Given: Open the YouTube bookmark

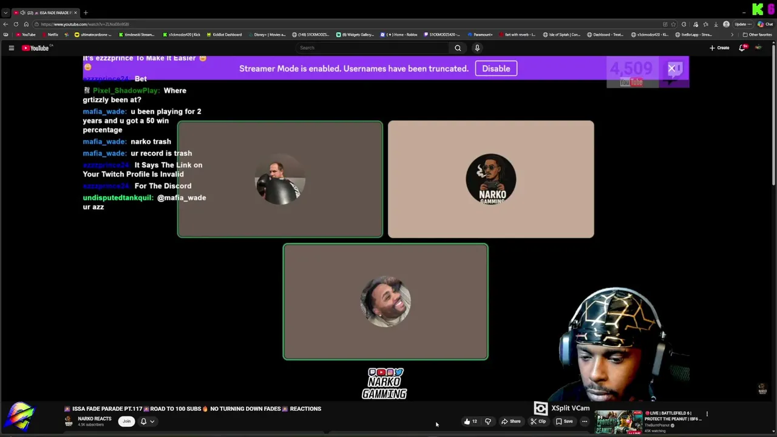Looking at the screenshot, I should click(25, 35).
